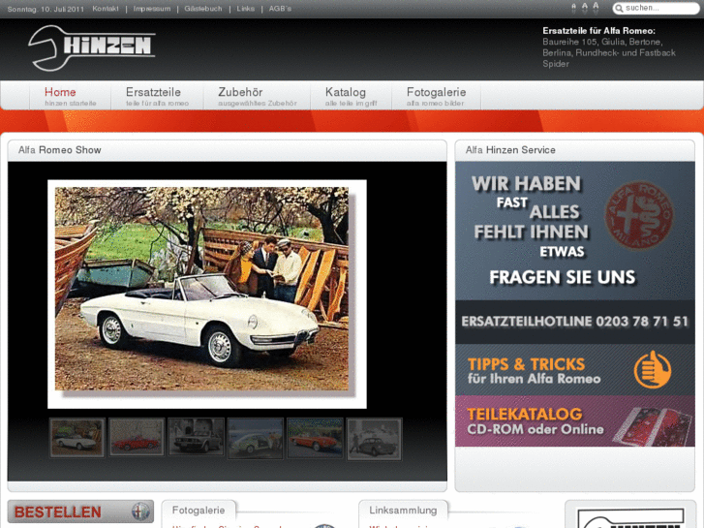Select the medium font size icon
The image size is (704, 528).
pos(585,8)
